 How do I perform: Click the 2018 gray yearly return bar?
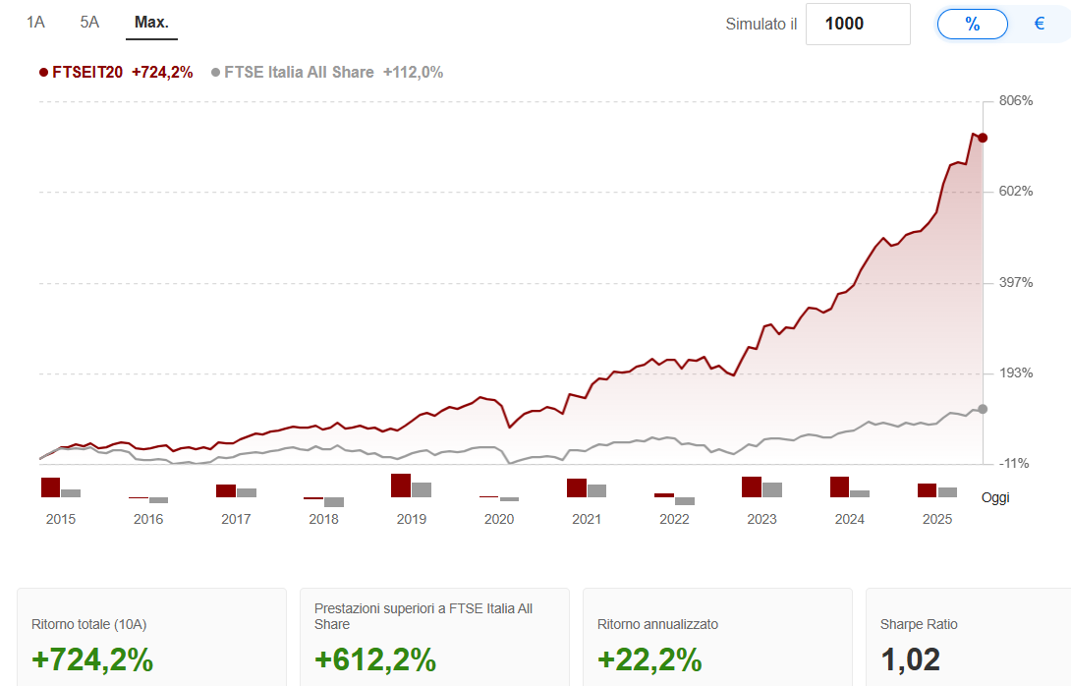tap(334, 502)
